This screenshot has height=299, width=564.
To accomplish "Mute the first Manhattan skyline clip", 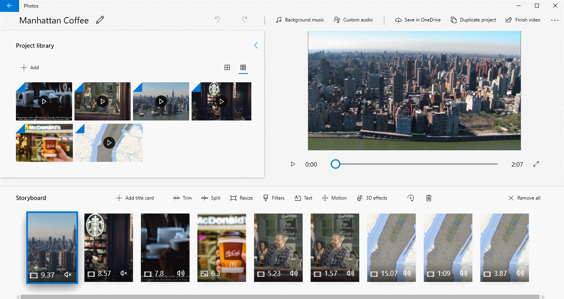I will click(68, 274).
